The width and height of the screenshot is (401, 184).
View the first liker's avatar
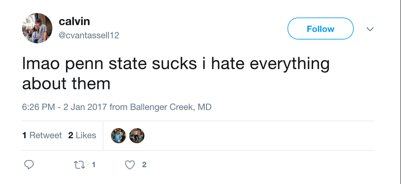click(119, 136)
